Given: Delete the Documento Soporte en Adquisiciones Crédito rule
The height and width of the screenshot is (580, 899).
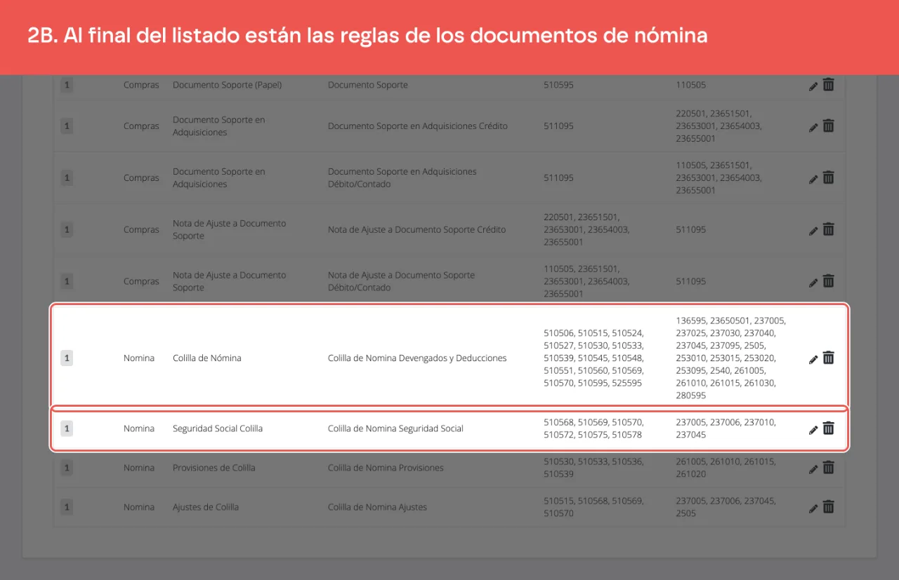Looking at the screenshot, I should click(x=829, y=126).
